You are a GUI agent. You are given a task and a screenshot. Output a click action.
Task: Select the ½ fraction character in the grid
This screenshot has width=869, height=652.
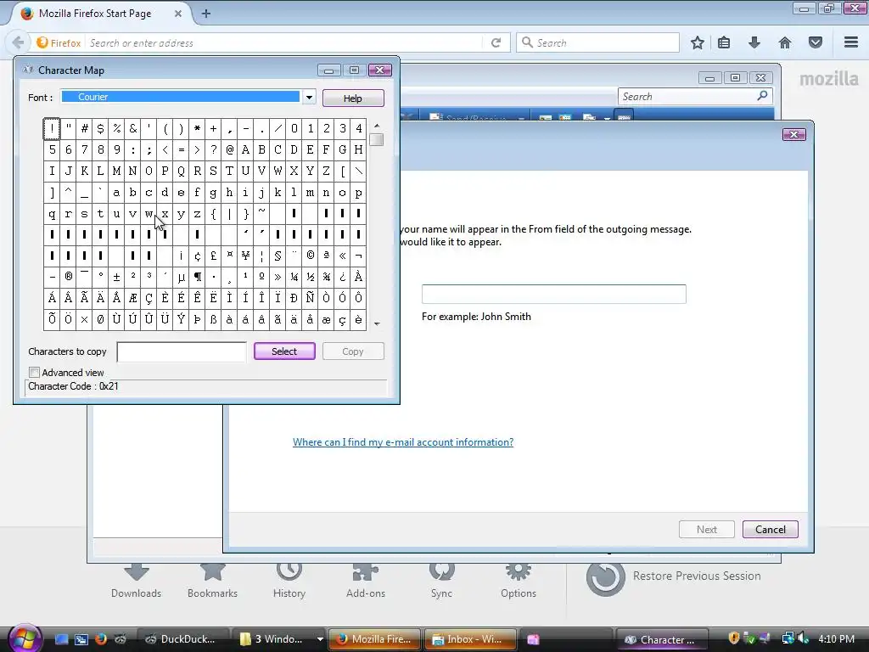click(x=311, y=277)
